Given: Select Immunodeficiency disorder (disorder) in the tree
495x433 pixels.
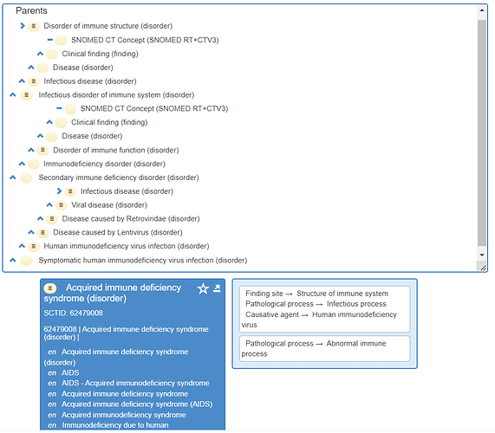Looking at the screenshot, I should click(104, 164).
